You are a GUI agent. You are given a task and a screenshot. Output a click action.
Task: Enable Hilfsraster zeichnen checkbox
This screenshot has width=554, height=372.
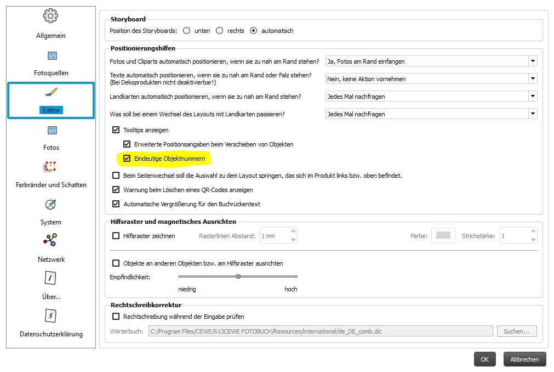[116, 236]
